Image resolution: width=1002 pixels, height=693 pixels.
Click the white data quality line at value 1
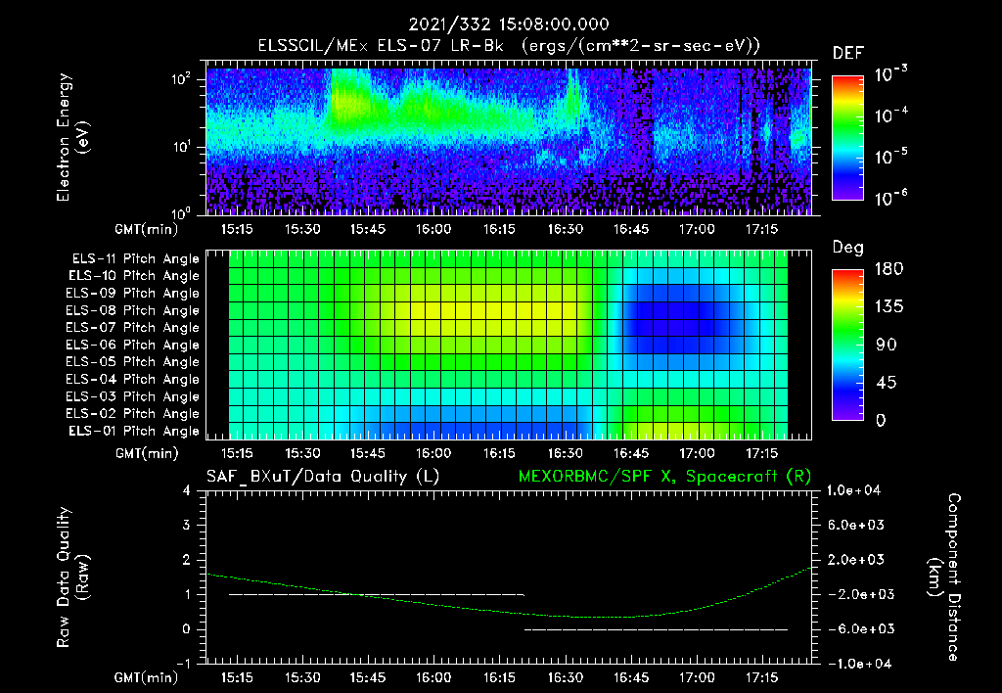click(377, 594)
